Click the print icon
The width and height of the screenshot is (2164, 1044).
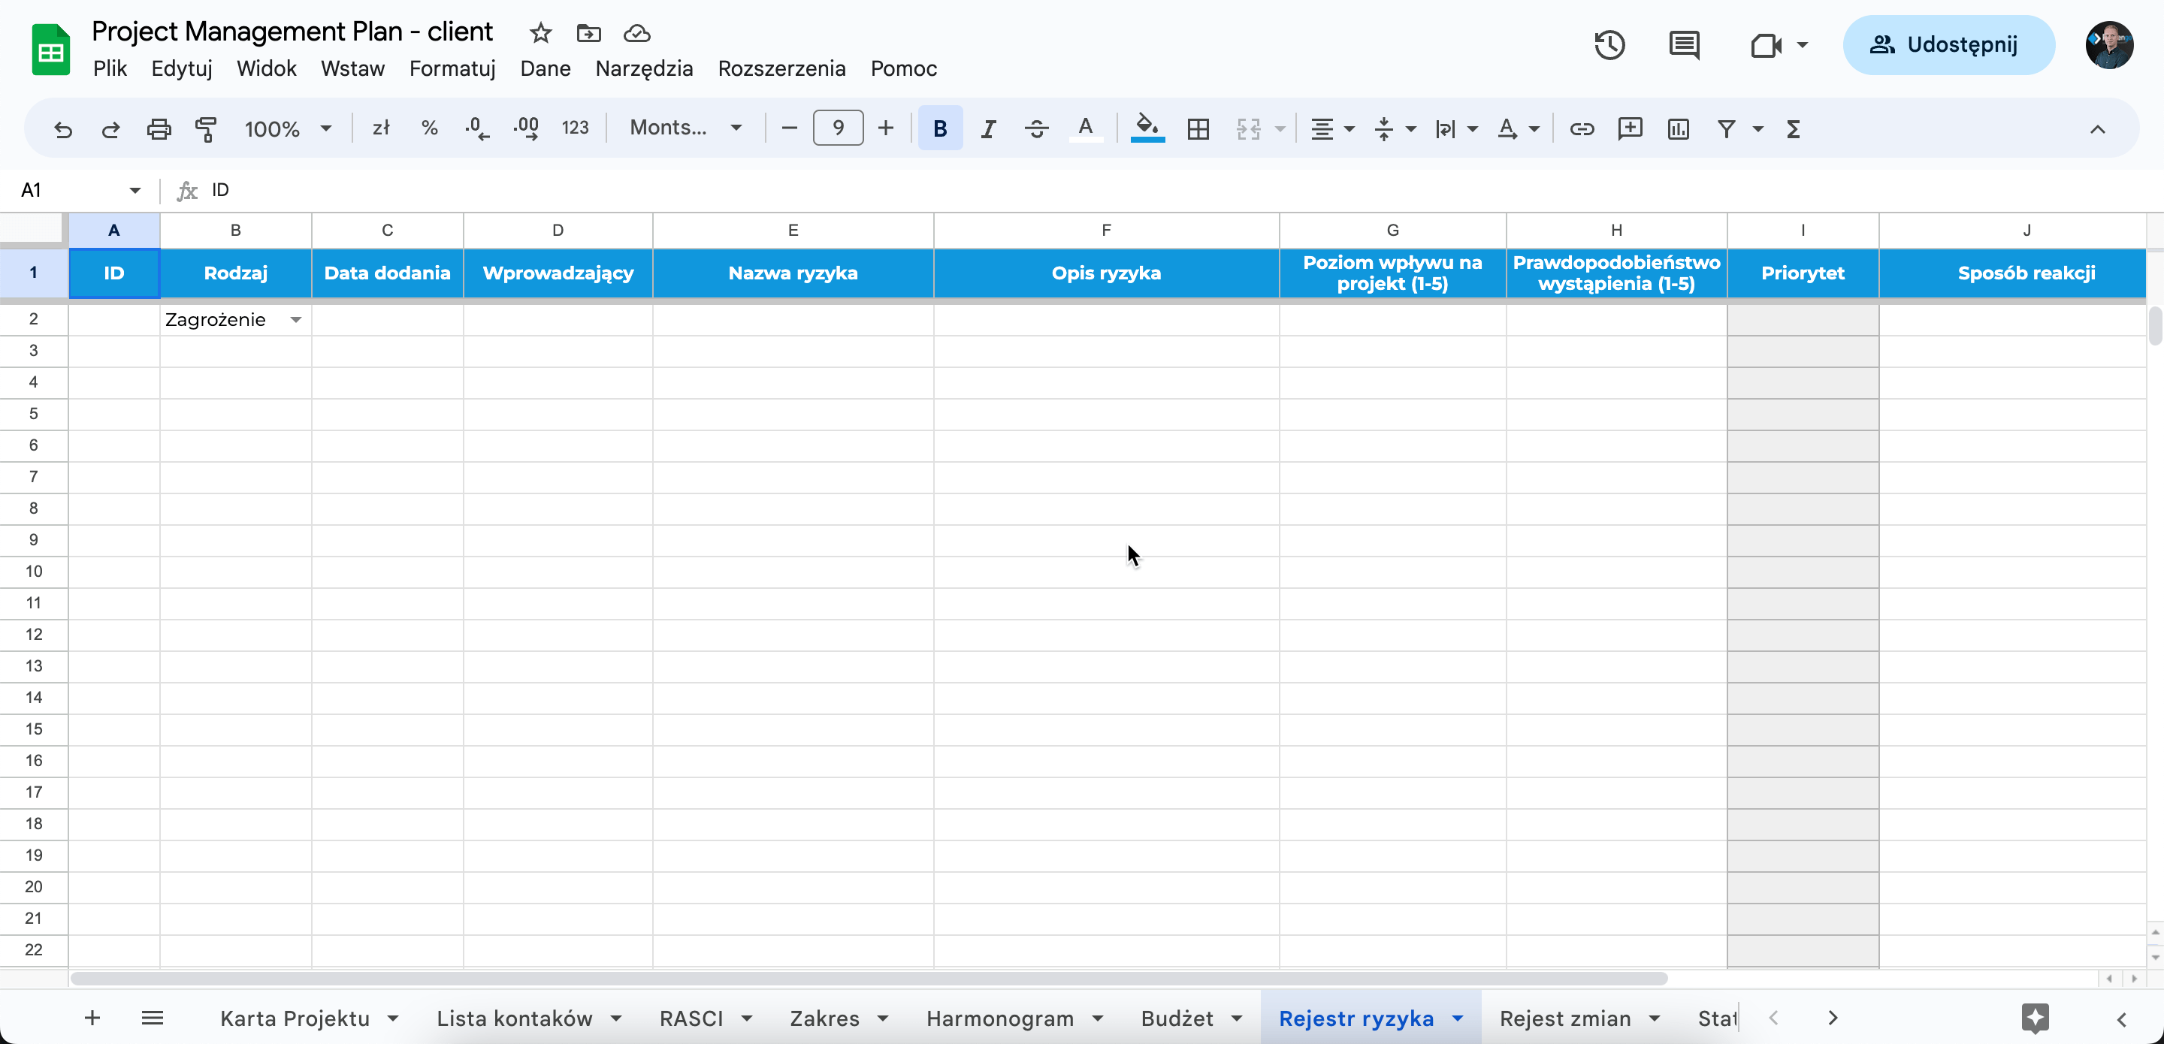click(x=159, y=128)
